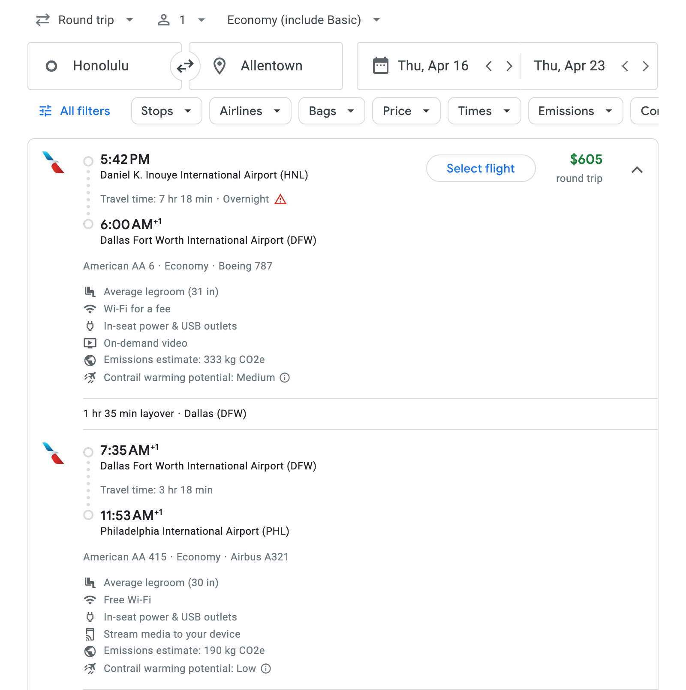
Task: Open the Economy (include Basic) class dropdown
Action: coord(304,20)
